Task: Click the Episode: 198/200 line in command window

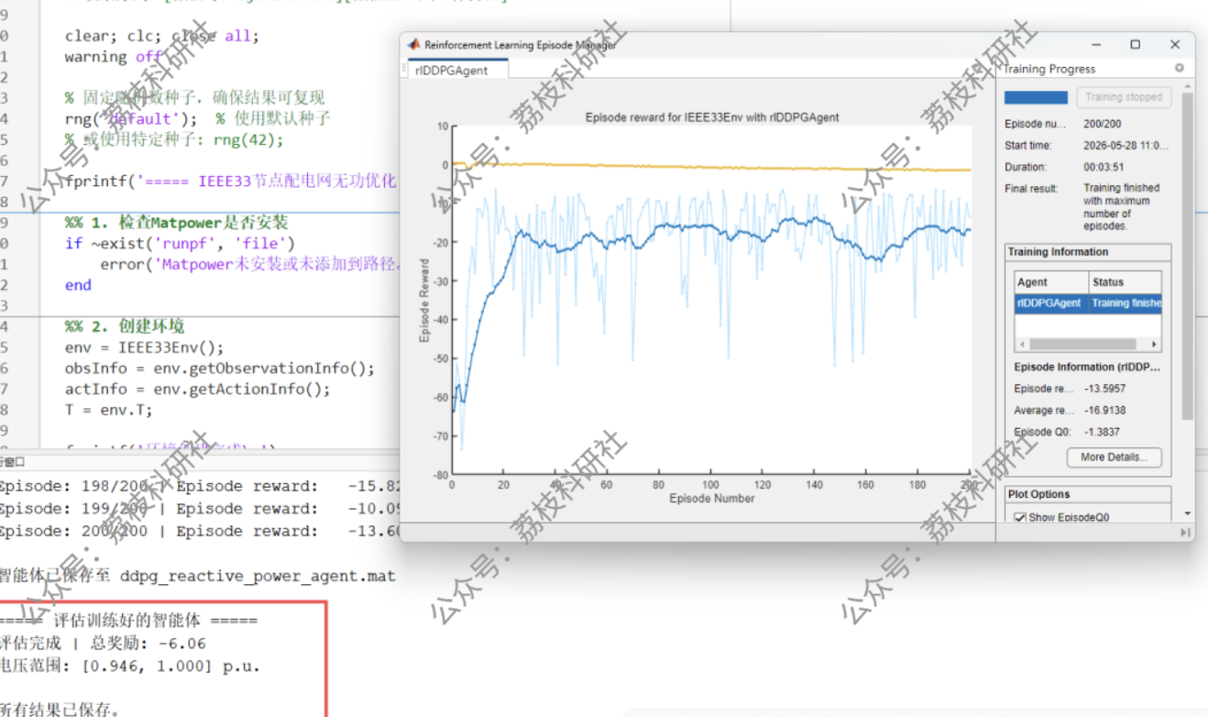Action: (200, 486)
